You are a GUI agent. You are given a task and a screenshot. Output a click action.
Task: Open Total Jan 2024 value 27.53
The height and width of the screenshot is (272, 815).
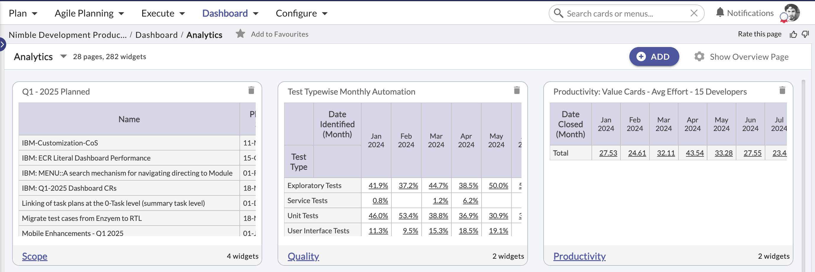click(x=608, y=153)
